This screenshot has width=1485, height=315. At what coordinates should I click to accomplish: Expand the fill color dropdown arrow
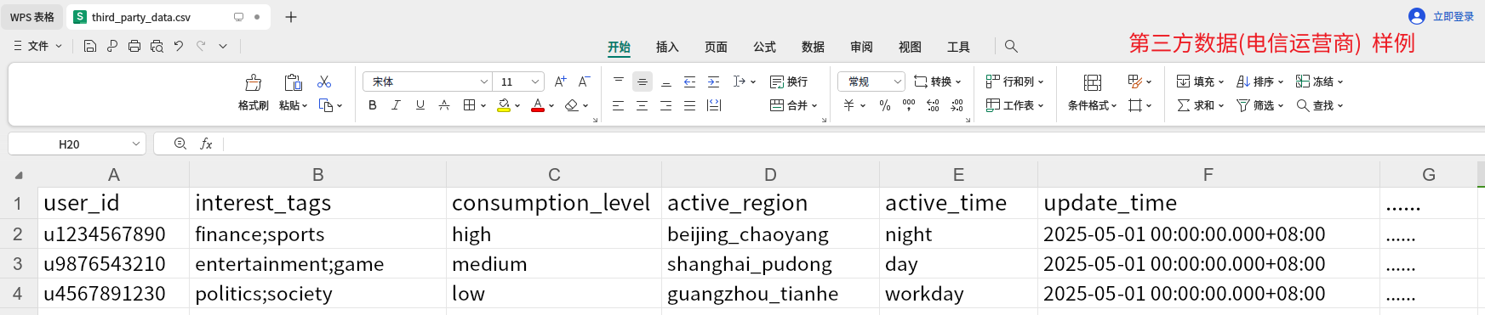pos(517,106)
